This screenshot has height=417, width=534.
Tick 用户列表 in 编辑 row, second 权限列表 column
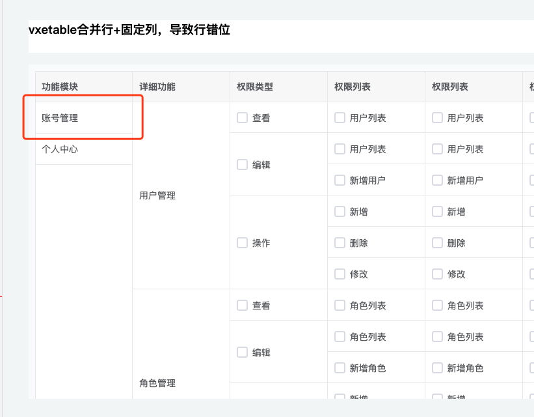[437, 149]
